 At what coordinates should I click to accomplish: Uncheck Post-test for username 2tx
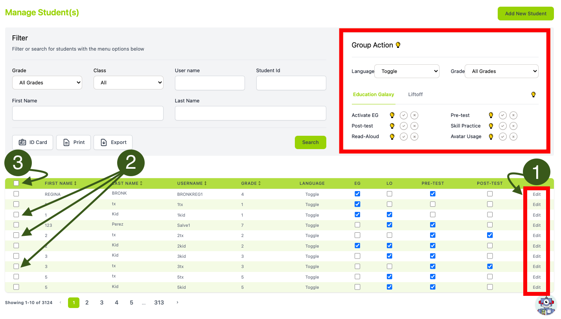pos(490,235)
